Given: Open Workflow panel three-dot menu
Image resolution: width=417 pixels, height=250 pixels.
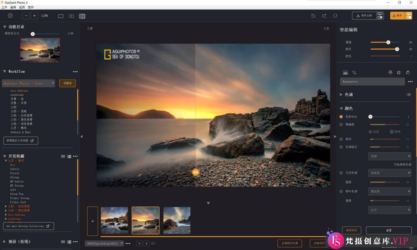Looking at the screenshot, I should [75, 72].
